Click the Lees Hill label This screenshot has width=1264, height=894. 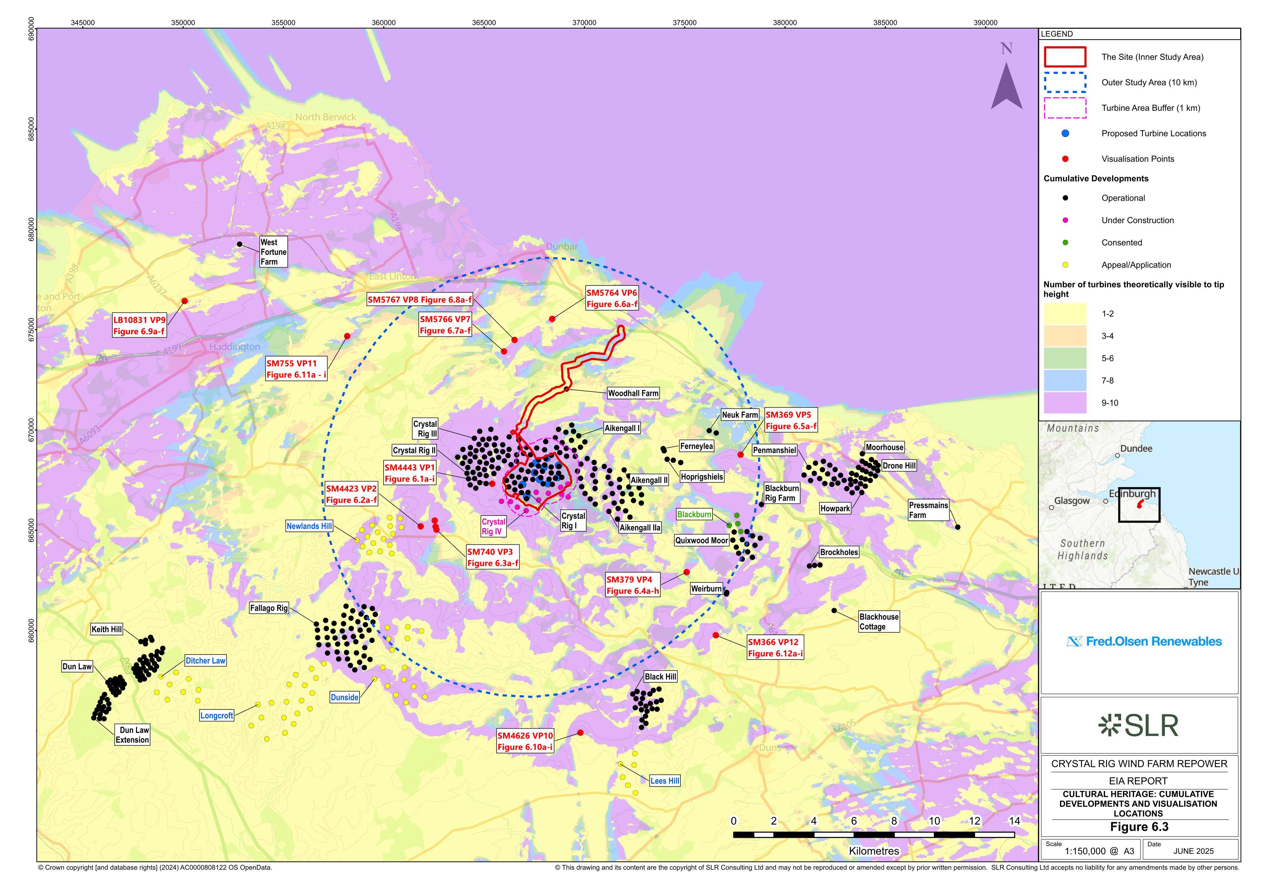click(x=665, y=781)
